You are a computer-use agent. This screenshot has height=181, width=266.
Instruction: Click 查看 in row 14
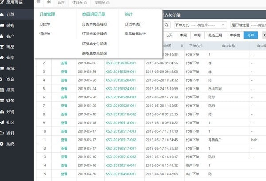click(64, 165)
